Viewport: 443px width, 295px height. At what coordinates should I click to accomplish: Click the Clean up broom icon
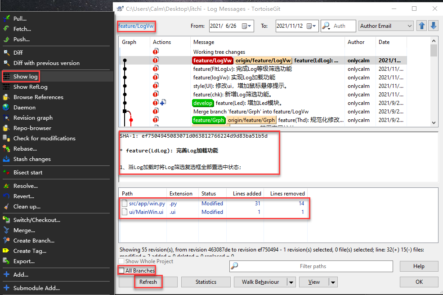pyautogui.click(x=6, y=207)
